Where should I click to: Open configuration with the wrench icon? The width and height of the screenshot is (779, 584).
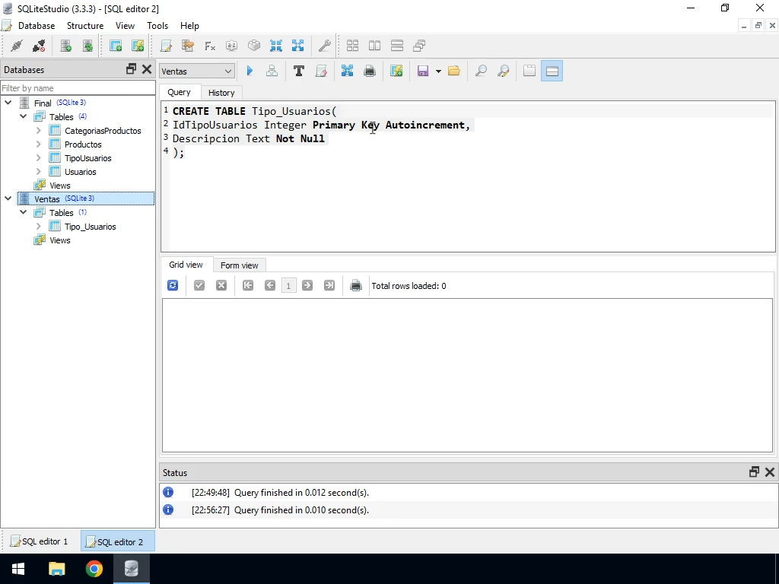click(324, 46)
